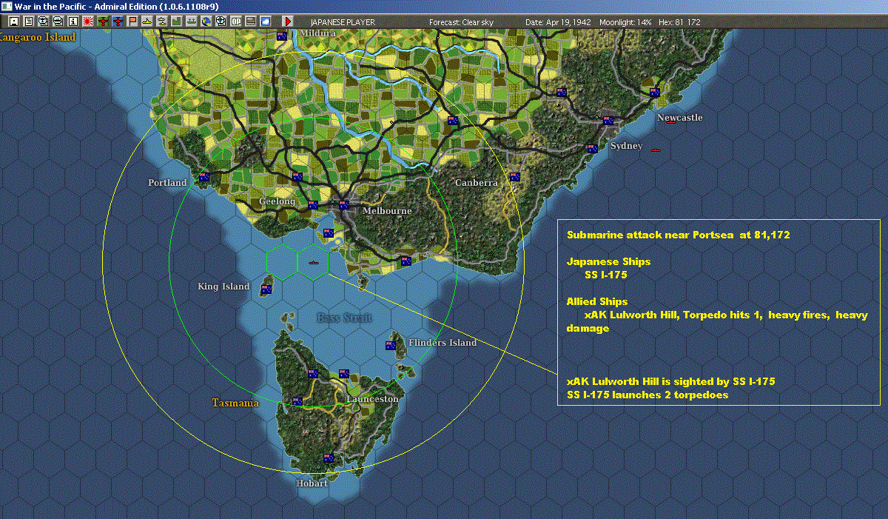Click the red play arrow end-turn icon
The height and width of the screenshot is (519, 888).
click(288, 21)
